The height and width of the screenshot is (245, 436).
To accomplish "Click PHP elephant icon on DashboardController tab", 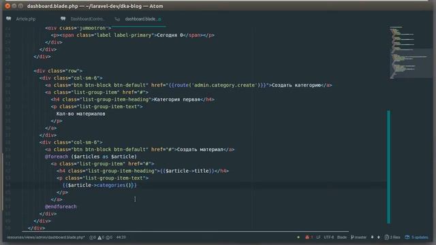I will (x=63, y=19).
